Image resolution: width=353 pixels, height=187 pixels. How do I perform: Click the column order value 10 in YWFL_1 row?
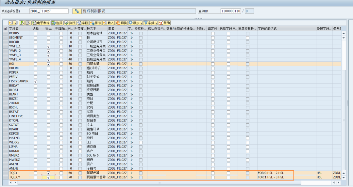tap(70, 46)
